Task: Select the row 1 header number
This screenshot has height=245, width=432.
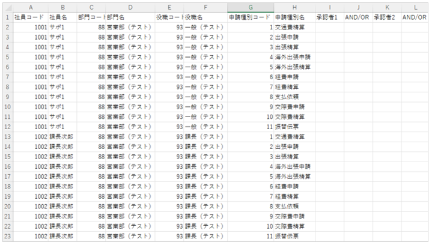Action: [6, 17]
